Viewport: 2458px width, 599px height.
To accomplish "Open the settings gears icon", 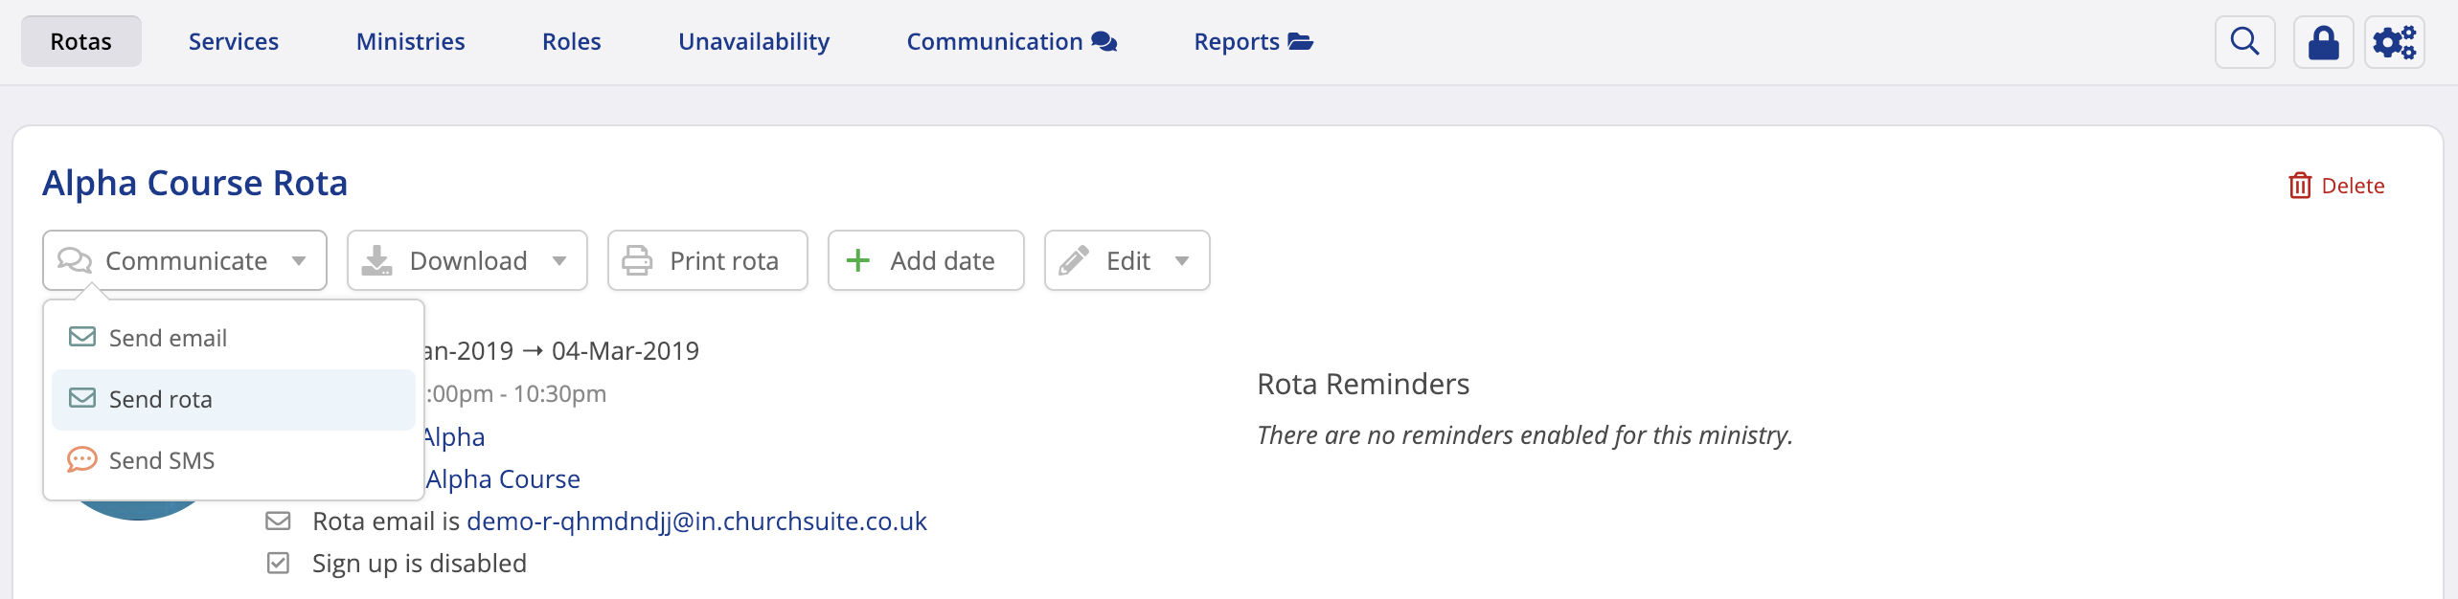I will click(2394, 42).
